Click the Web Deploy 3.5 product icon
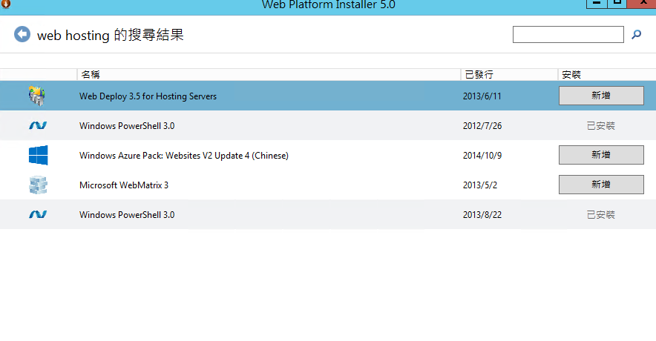This screenshot has width=656, height=341. (37, 96)
